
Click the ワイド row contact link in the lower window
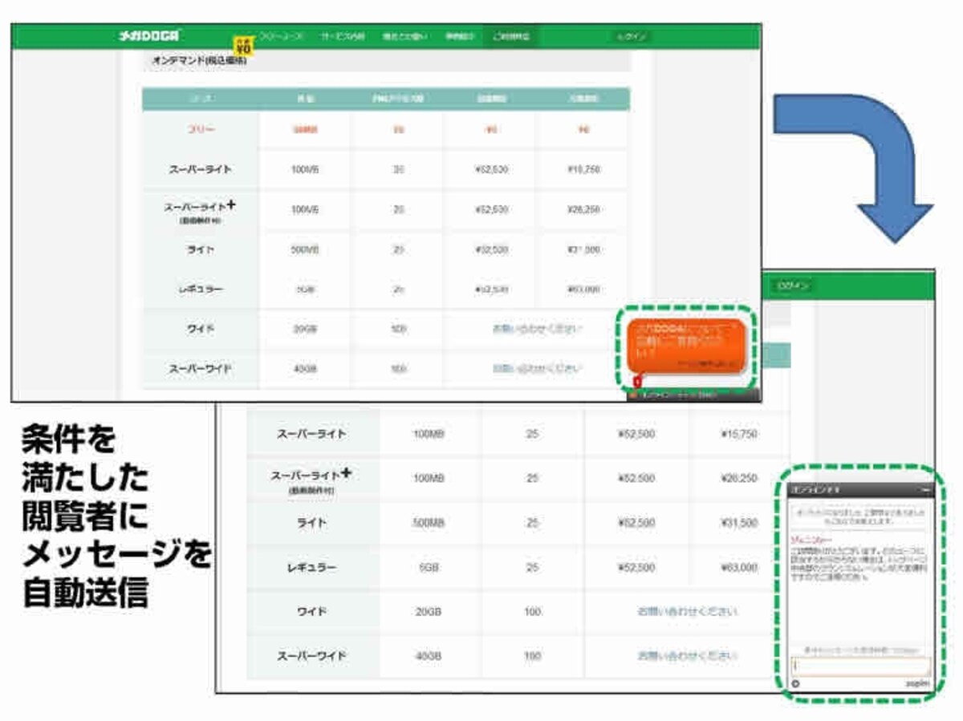tap(687, 612)
